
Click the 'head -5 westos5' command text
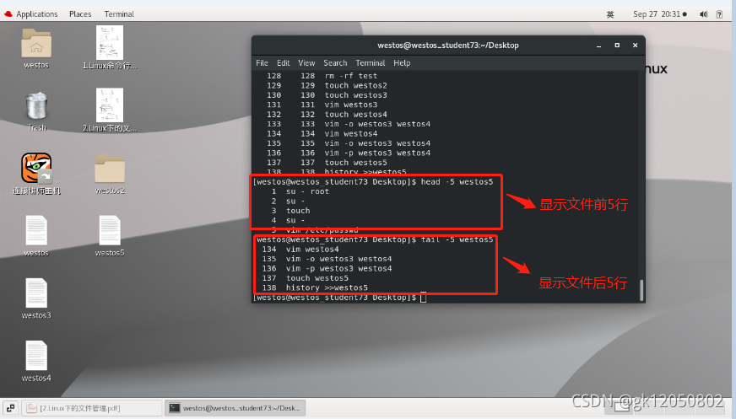click(x=457, y=182)
